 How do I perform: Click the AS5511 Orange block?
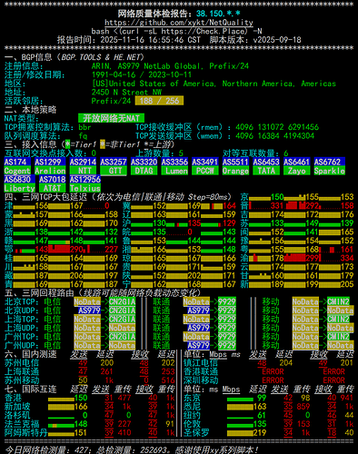(236, 166)
